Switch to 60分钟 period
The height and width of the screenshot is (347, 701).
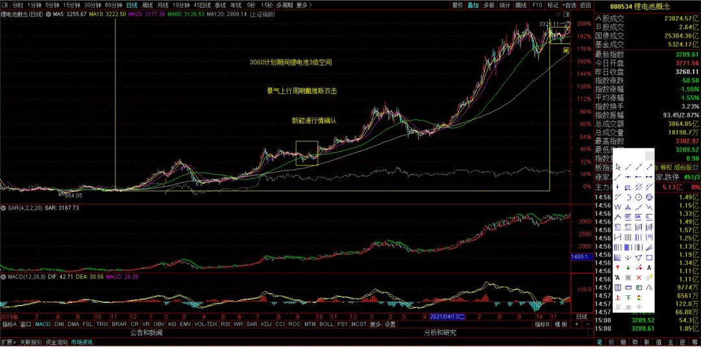[x=114, y=5]
